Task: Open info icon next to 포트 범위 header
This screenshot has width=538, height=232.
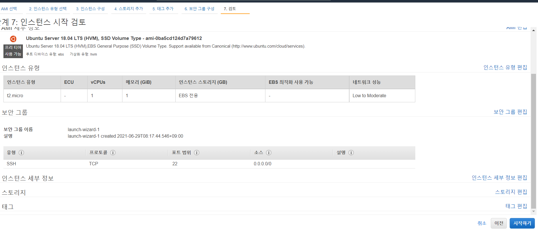Action: point(196,153)
